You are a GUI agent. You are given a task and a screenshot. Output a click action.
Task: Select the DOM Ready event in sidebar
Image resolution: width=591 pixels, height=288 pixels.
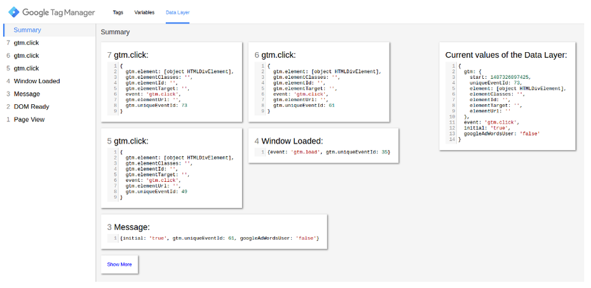coord(31,106)
